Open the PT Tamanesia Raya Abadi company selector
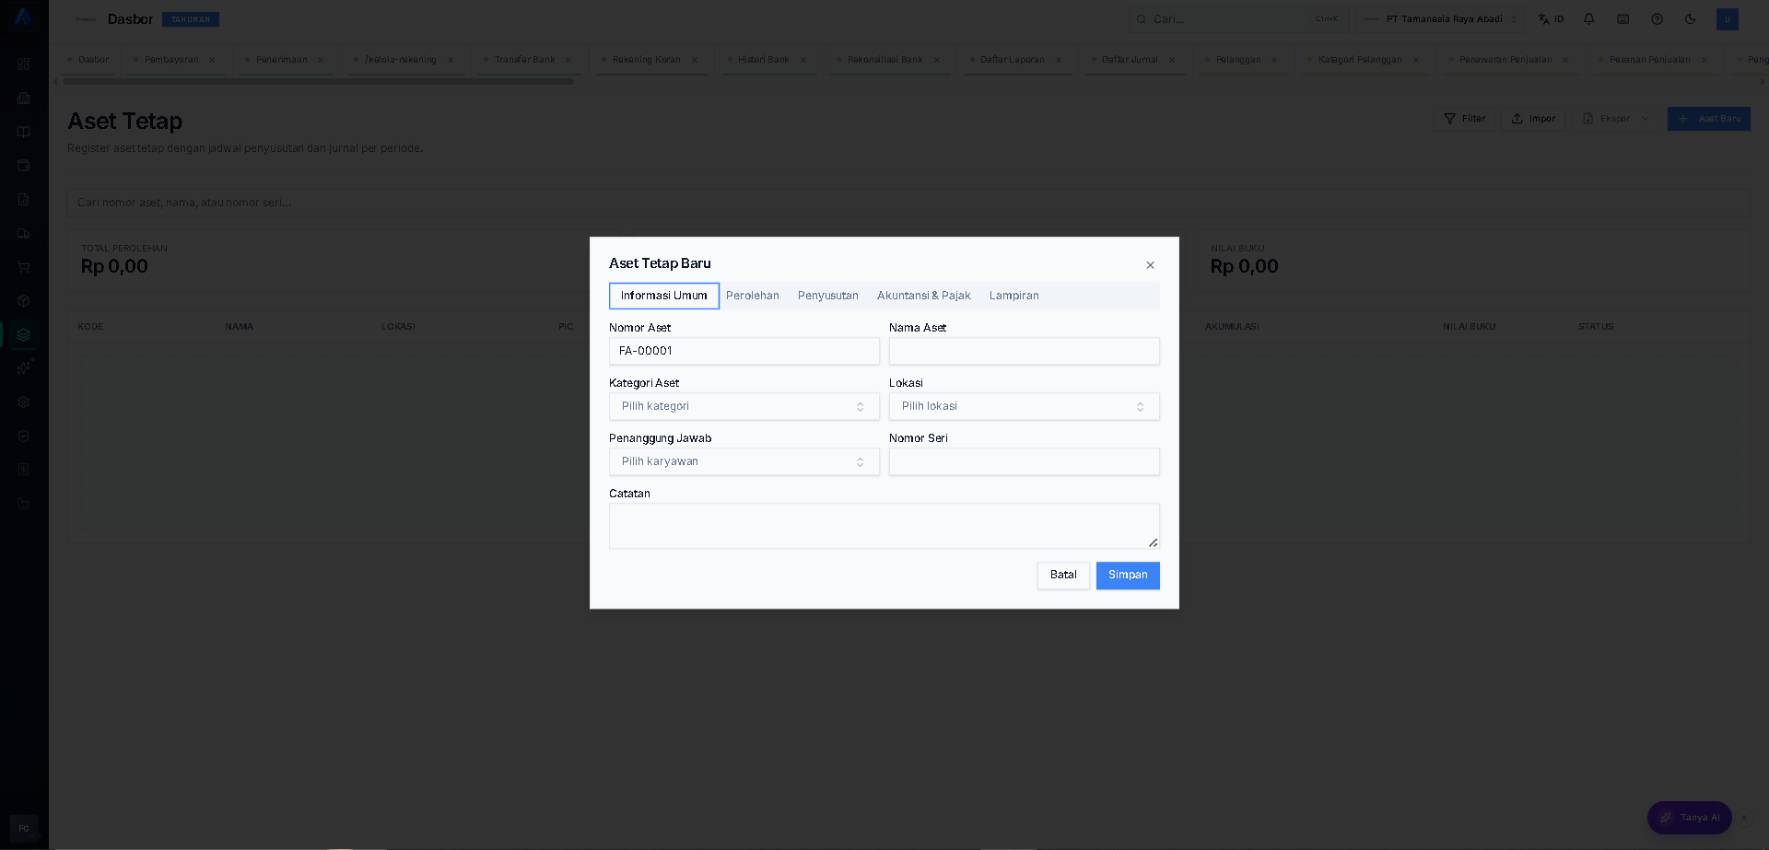 (1440, 19)
